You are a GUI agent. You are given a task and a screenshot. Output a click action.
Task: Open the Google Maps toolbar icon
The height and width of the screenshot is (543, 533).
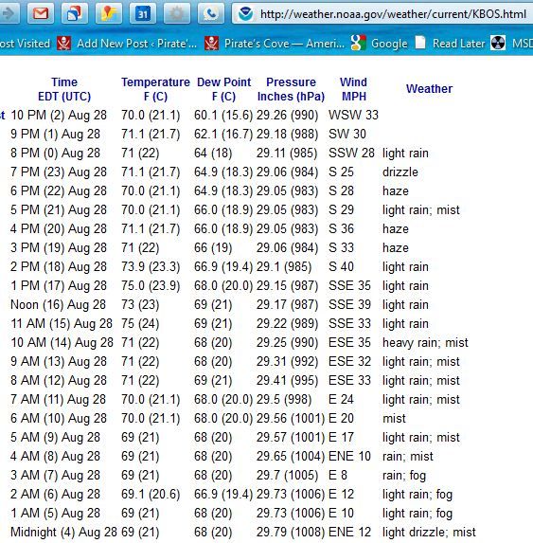tap(109, 14)
